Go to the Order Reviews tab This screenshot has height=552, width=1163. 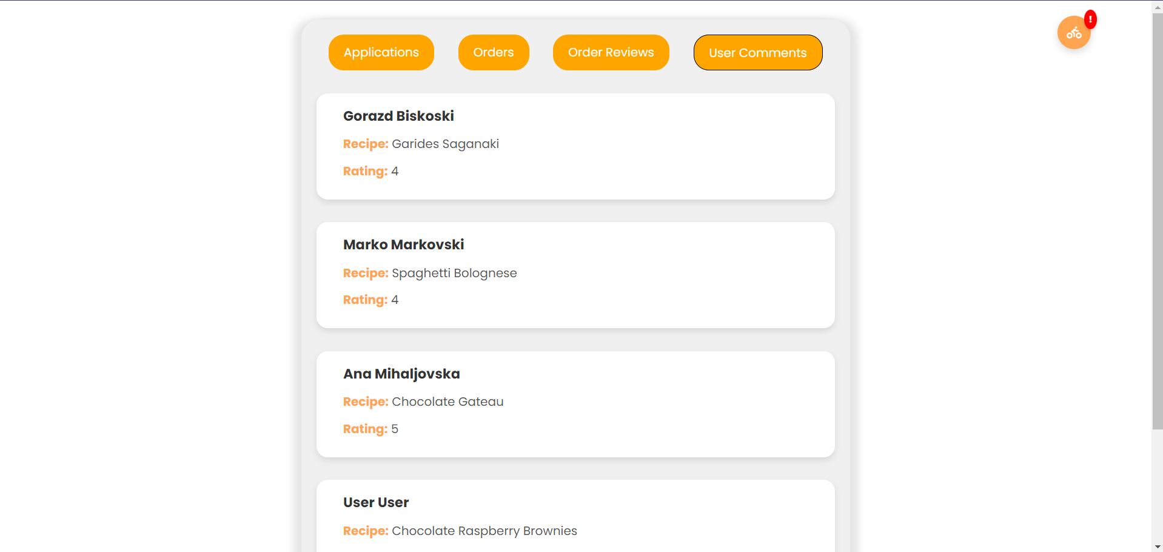point(611,53)
